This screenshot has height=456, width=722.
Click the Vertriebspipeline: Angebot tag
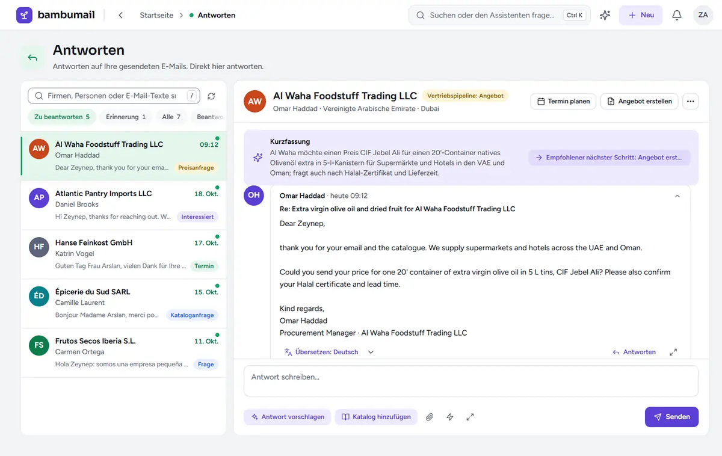click(466, 96)
